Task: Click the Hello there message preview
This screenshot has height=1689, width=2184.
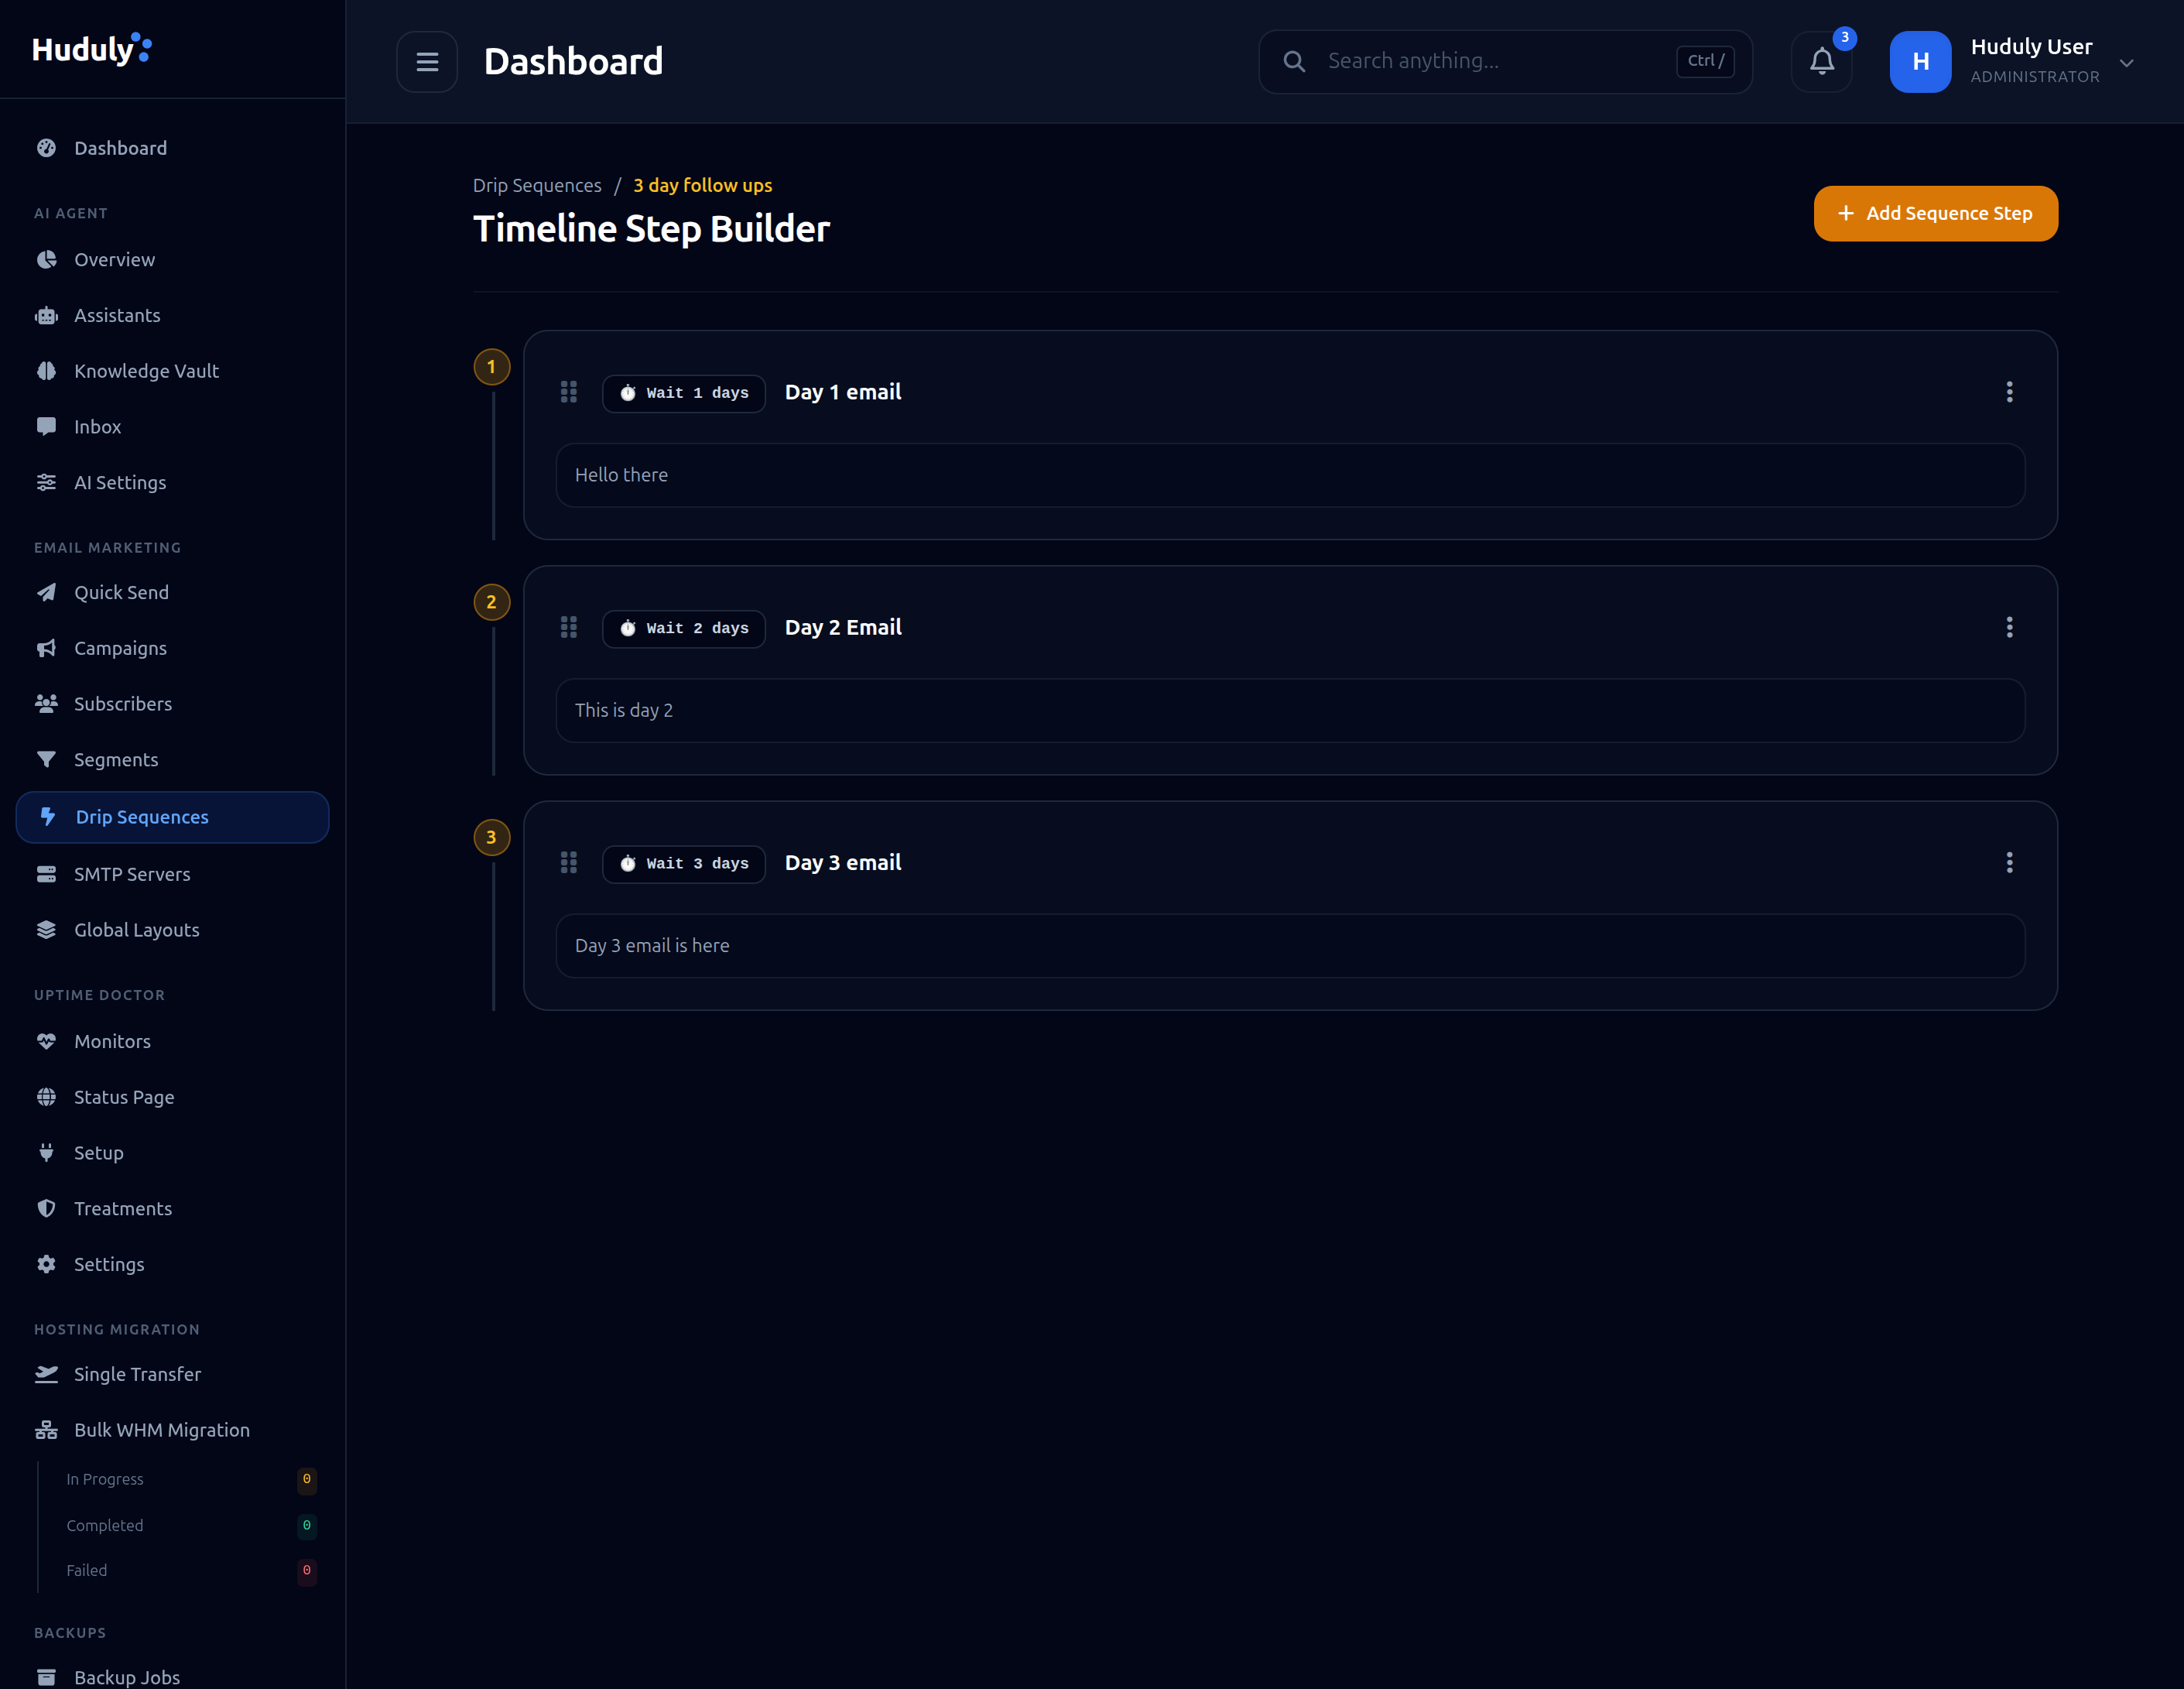Action: [1290, 475]
